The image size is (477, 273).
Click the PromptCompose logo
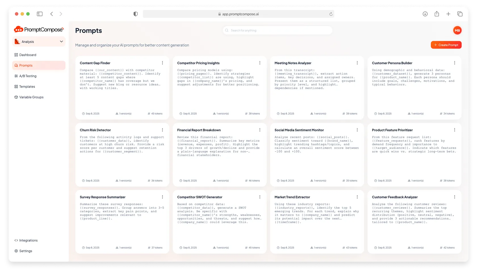[39, 30]
